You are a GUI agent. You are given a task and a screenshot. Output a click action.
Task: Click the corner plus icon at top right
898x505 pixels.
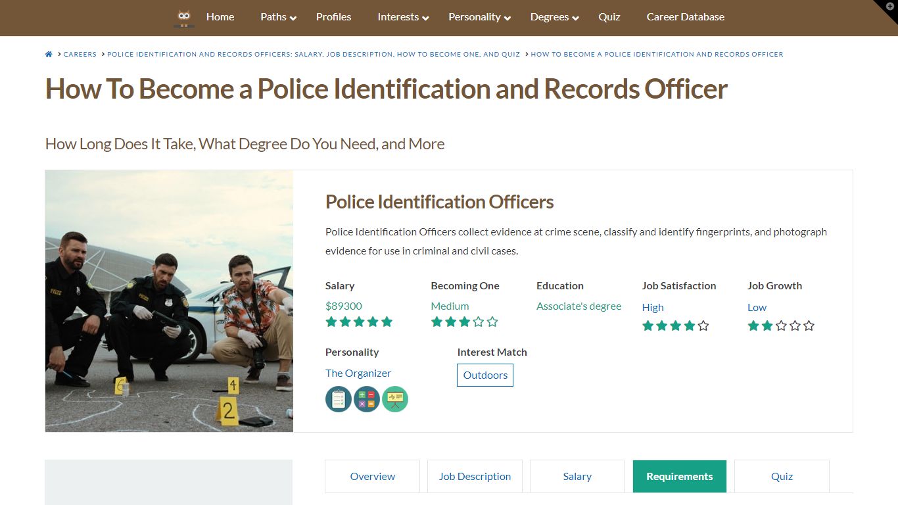point(889,7)
